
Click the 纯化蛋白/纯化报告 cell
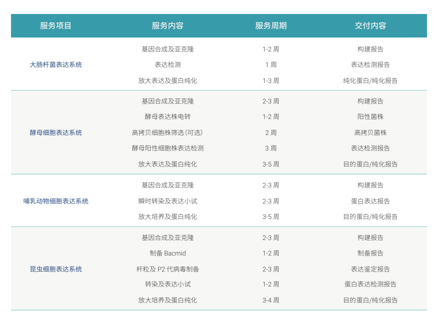click(x=370, y=80)
